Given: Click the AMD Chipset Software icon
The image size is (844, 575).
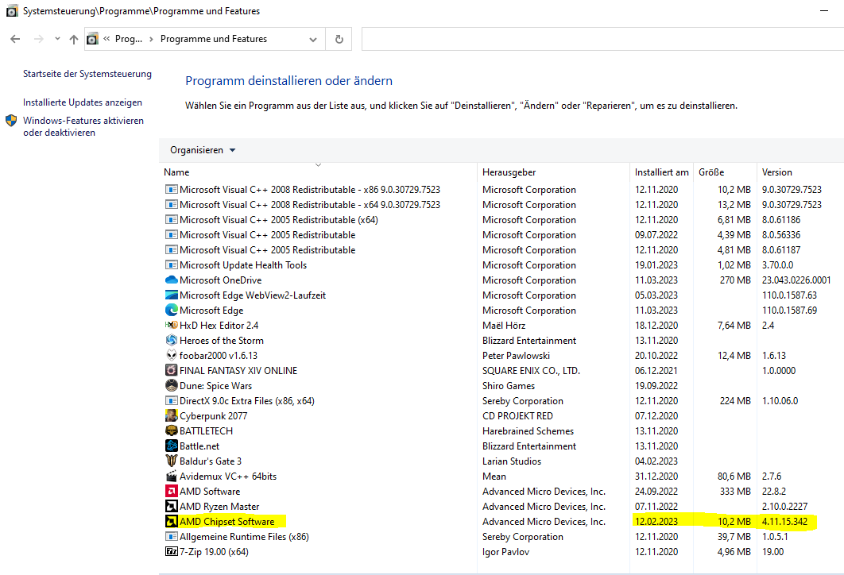Looking at the screenshot, I should click(171, 521).
